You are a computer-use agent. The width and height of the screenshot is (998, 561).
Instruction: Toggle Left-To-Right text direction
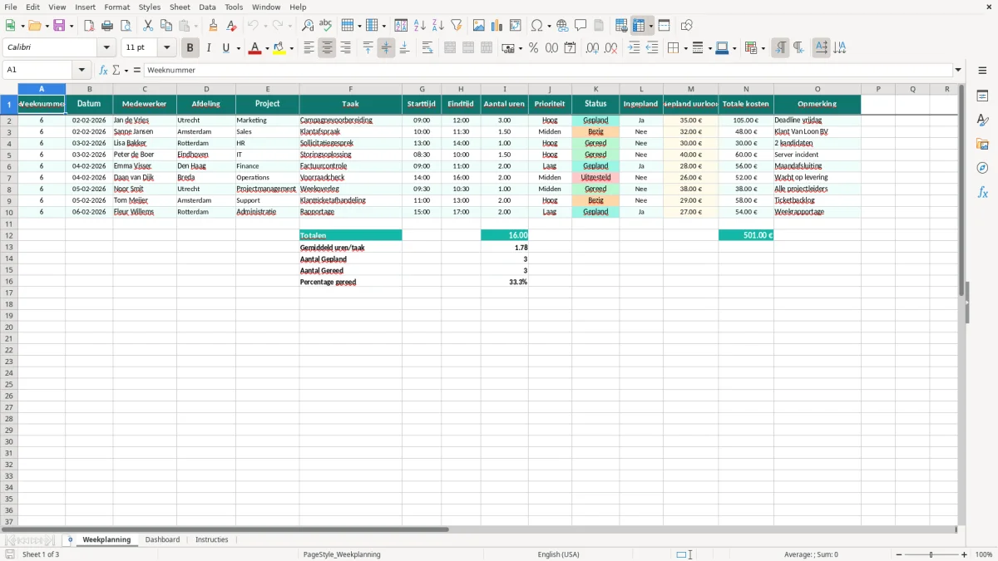(779, 48)
